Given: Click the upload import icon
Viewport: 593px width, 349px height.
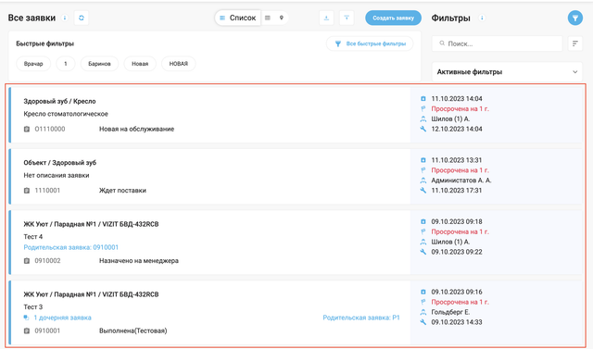Looking at the screenshot, I should tap(347, 18).
